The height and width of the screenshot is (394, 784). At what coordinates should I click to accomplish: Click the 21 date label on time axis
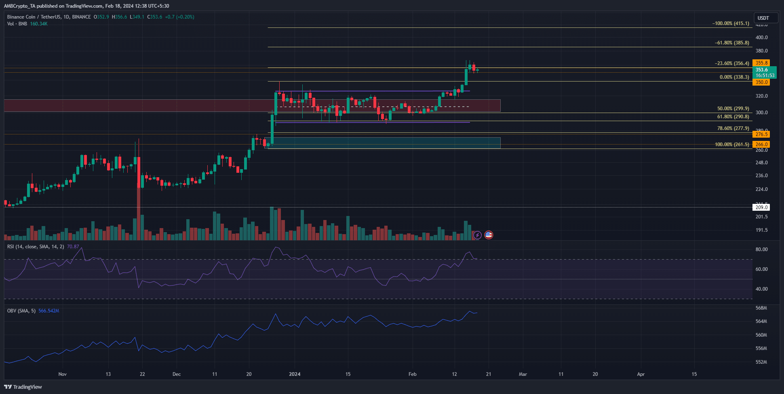[x=489, y=374]
